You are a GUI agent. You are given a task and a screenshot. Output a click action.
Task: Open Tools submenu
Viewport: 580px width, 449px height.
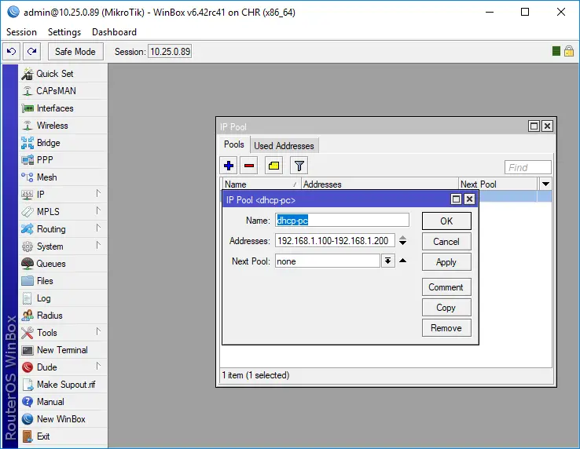pyautogui.click(x=63, y=333)
